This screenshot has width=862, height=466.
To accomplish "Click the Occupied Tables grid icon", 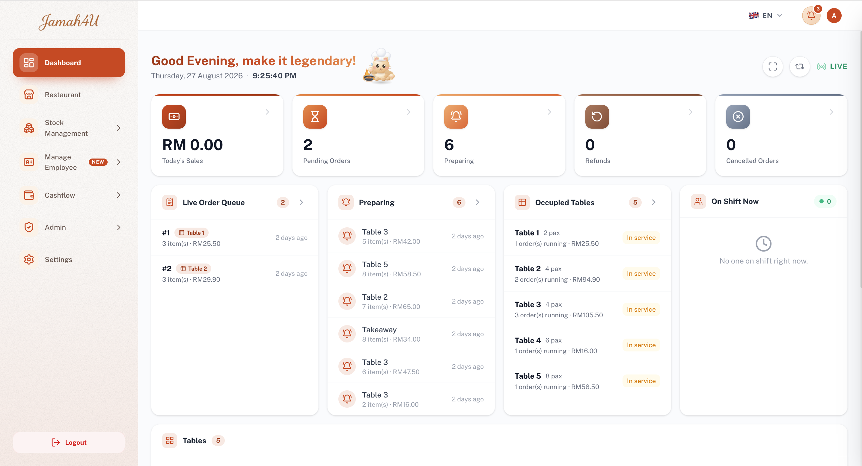I will pos(522,202).
